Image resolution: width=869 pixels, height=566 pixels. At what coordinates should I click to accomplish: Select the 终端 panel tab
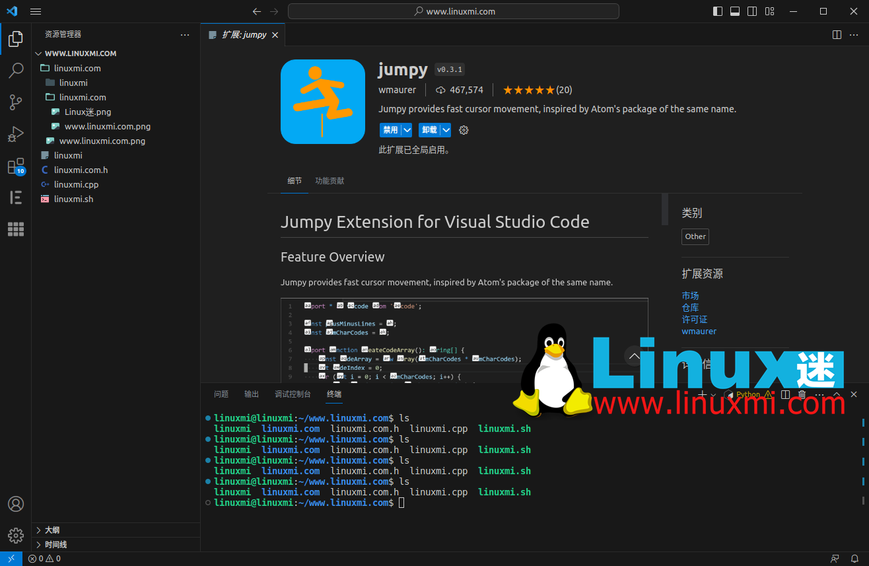(x=334, y=394)
